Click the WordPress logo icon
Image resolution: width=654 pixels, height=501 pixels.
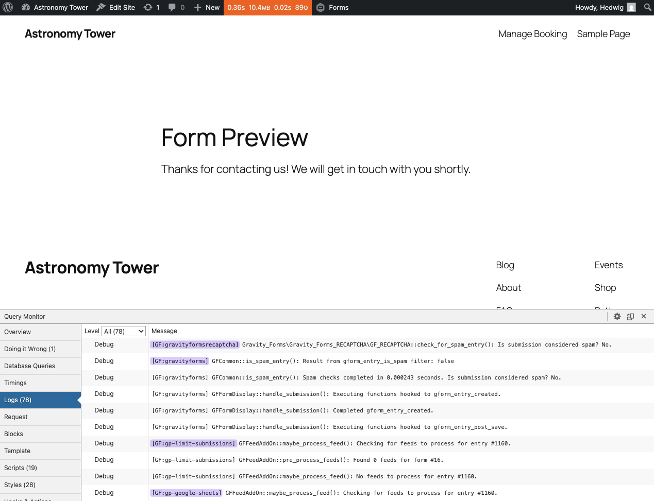(8, 7)
